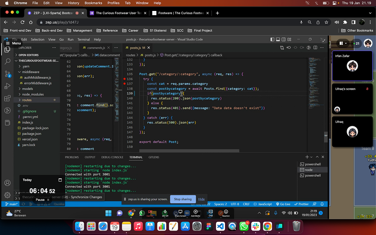This screenshot has height=235, width=376.
Task: Toggle the breakpoint on line 136
Action: click(124, 79)
